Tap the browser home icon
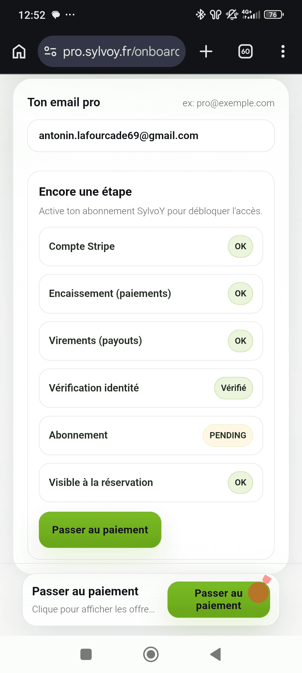 point(19,52)
